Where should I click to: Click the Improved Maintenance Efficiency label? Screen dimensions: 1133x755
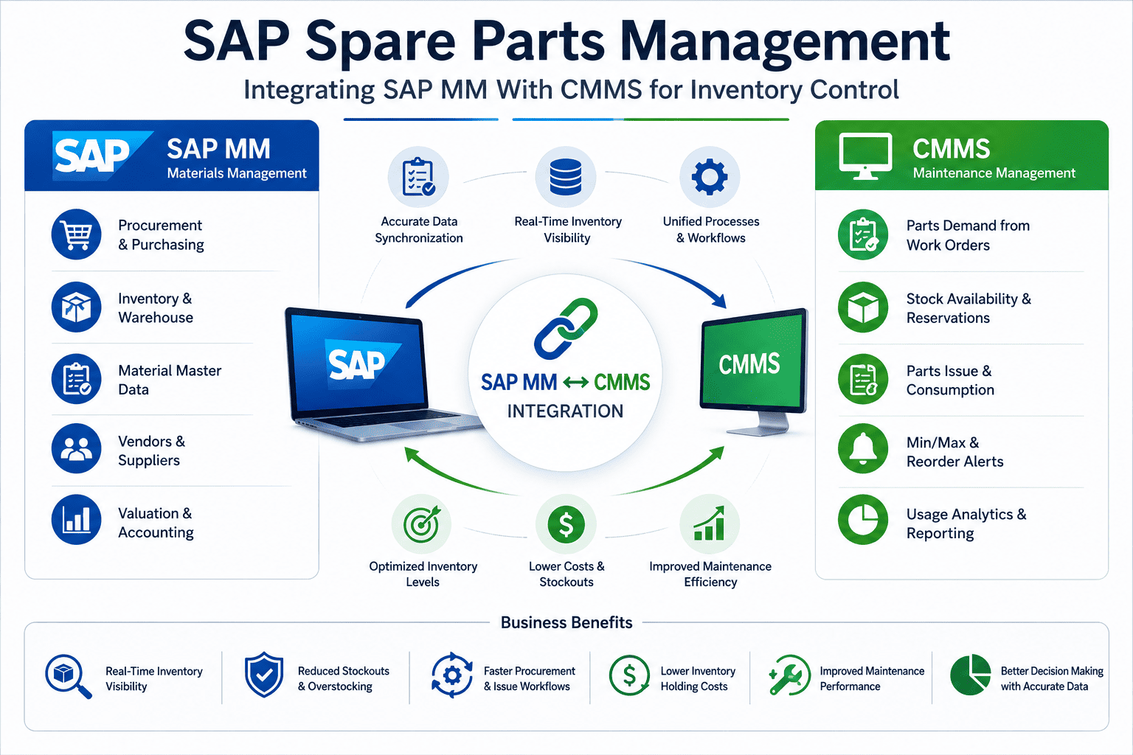point(710,574)
